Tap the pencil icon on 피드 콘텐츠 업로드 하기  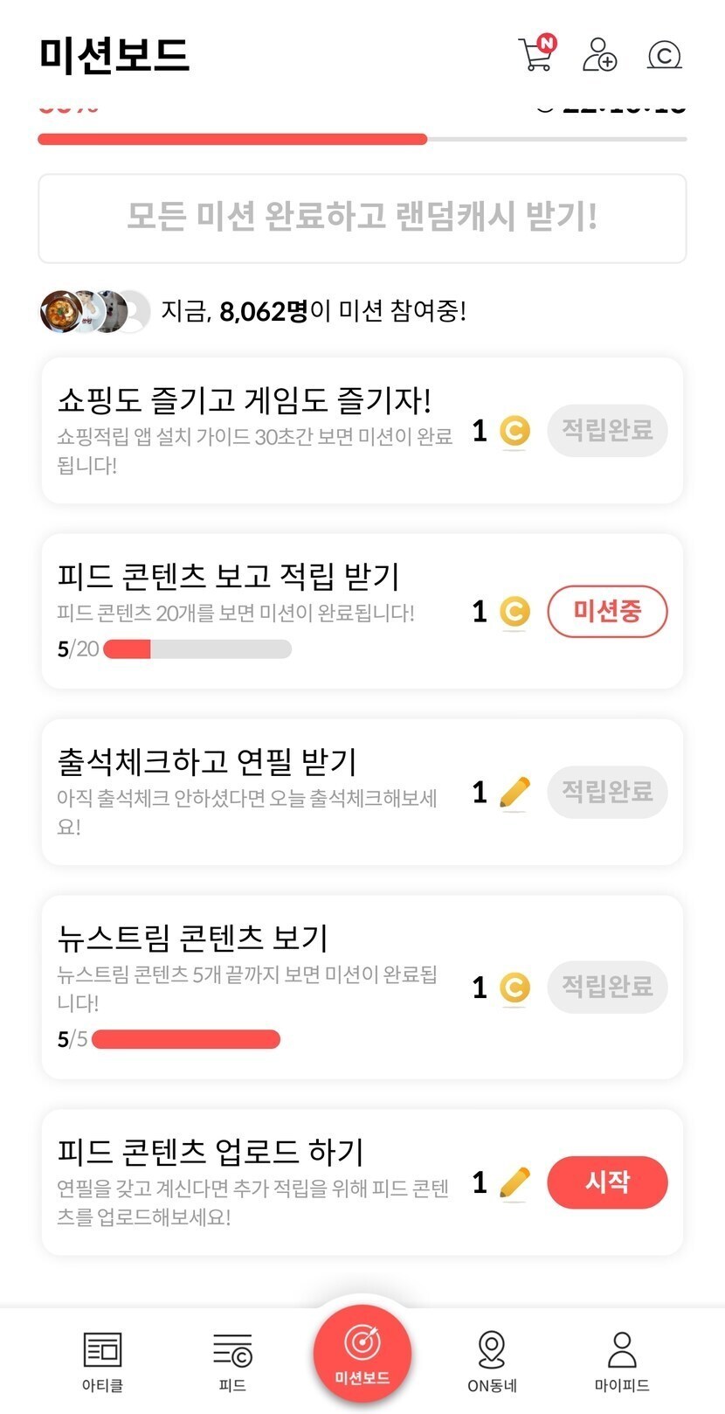click(514, 1182)
